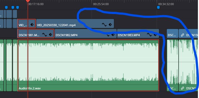The width and height of the screenshot is (199, 98).
Task: Select the leftmost blue marker on the timeline ruler
Action: pyautogui.click(x=6, y=8)
